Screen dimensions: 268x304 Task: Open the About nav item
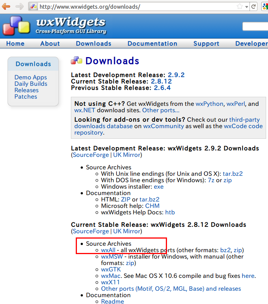point(50,43)
